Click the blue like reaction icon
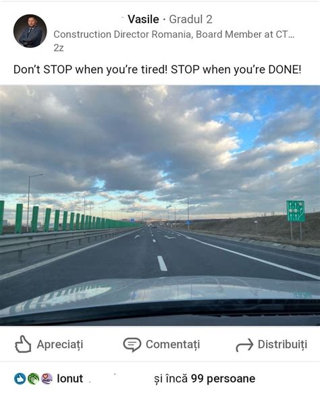Image resolution: width=320 pixels, height=394 pixels. coord(20,378)
